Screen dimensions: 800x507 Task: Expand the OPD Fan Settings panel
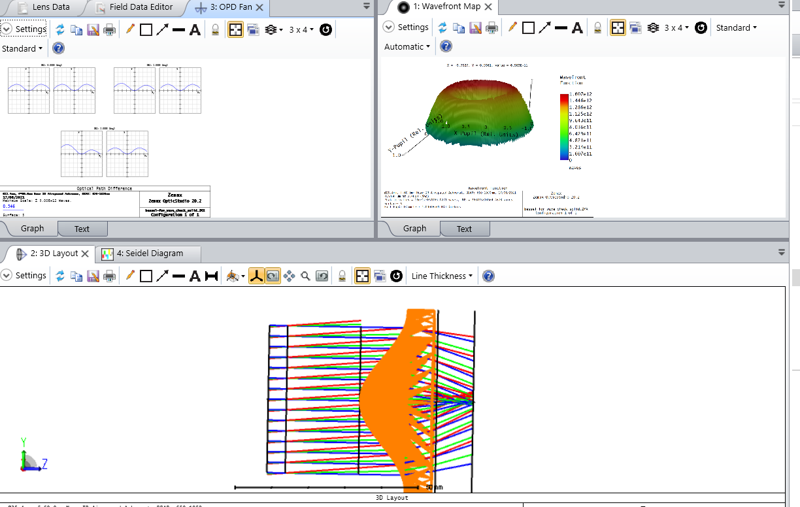[x=24, y=29]
